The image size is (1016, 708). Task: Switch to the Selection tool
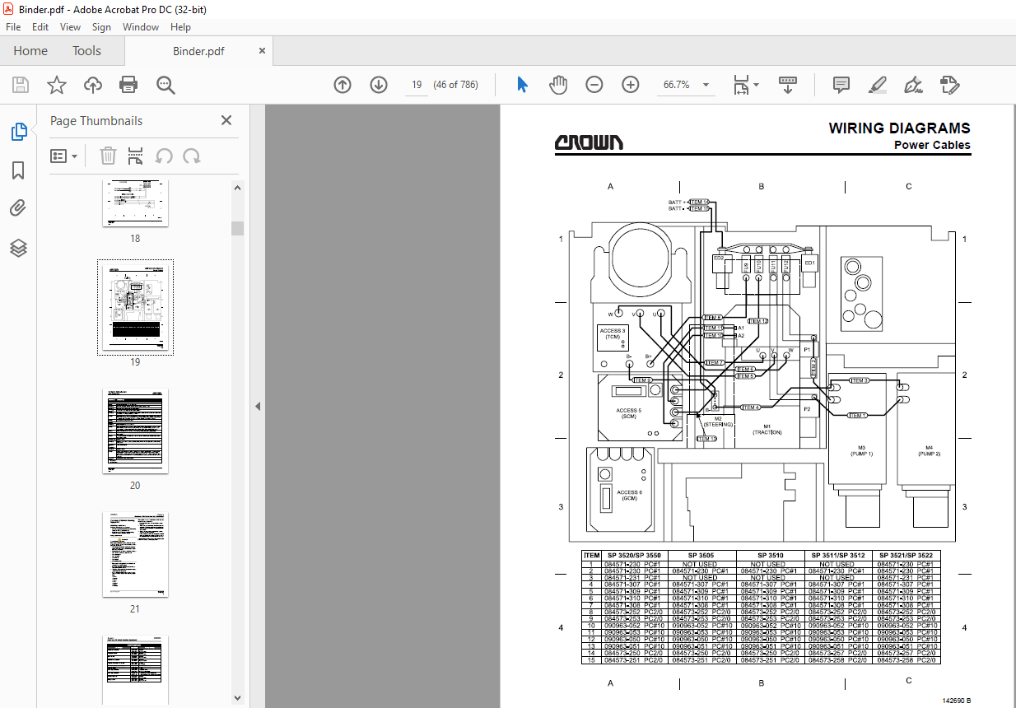click(522, 84)
